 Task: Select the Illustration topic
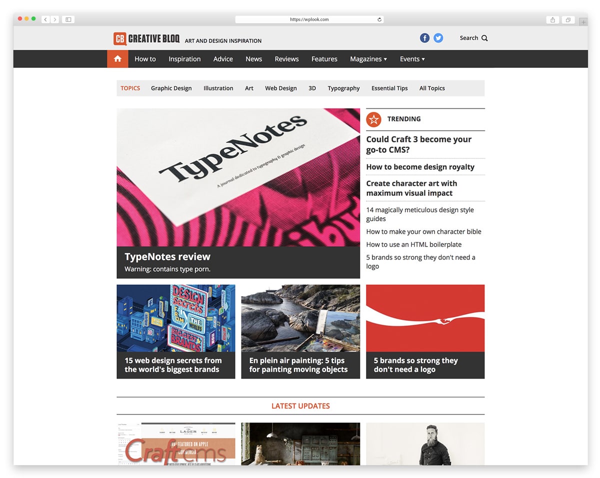pos(218,88)
